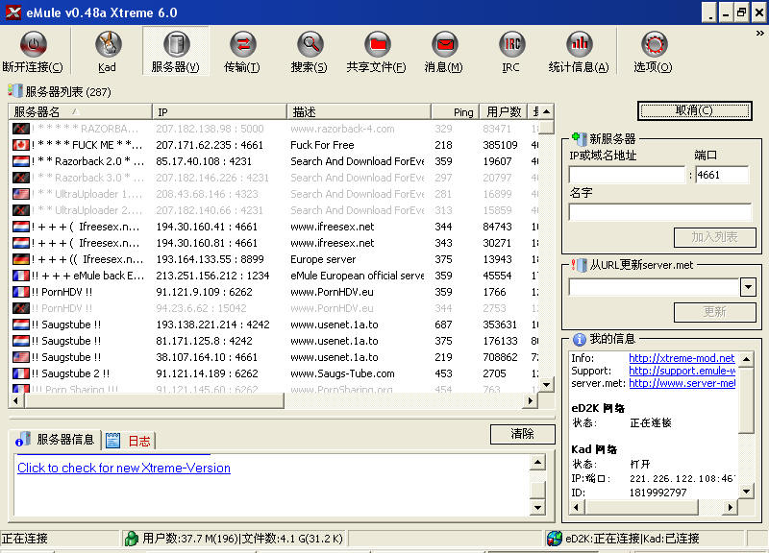Click the server list icon beside 服务器列表
769x553 pixels.
(15, 91)
